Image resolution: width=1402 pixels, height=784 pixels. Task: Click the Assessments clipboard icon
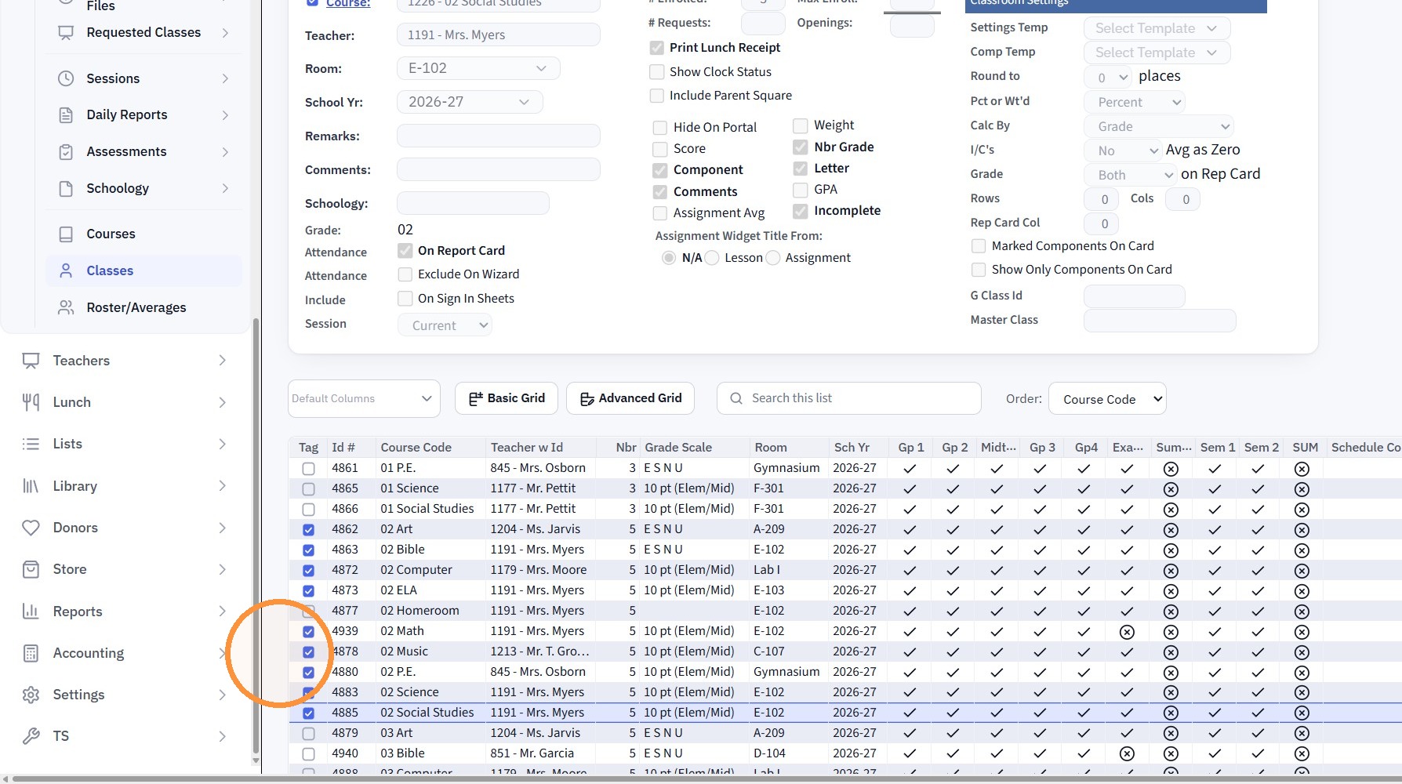click(x=66, y=152)
